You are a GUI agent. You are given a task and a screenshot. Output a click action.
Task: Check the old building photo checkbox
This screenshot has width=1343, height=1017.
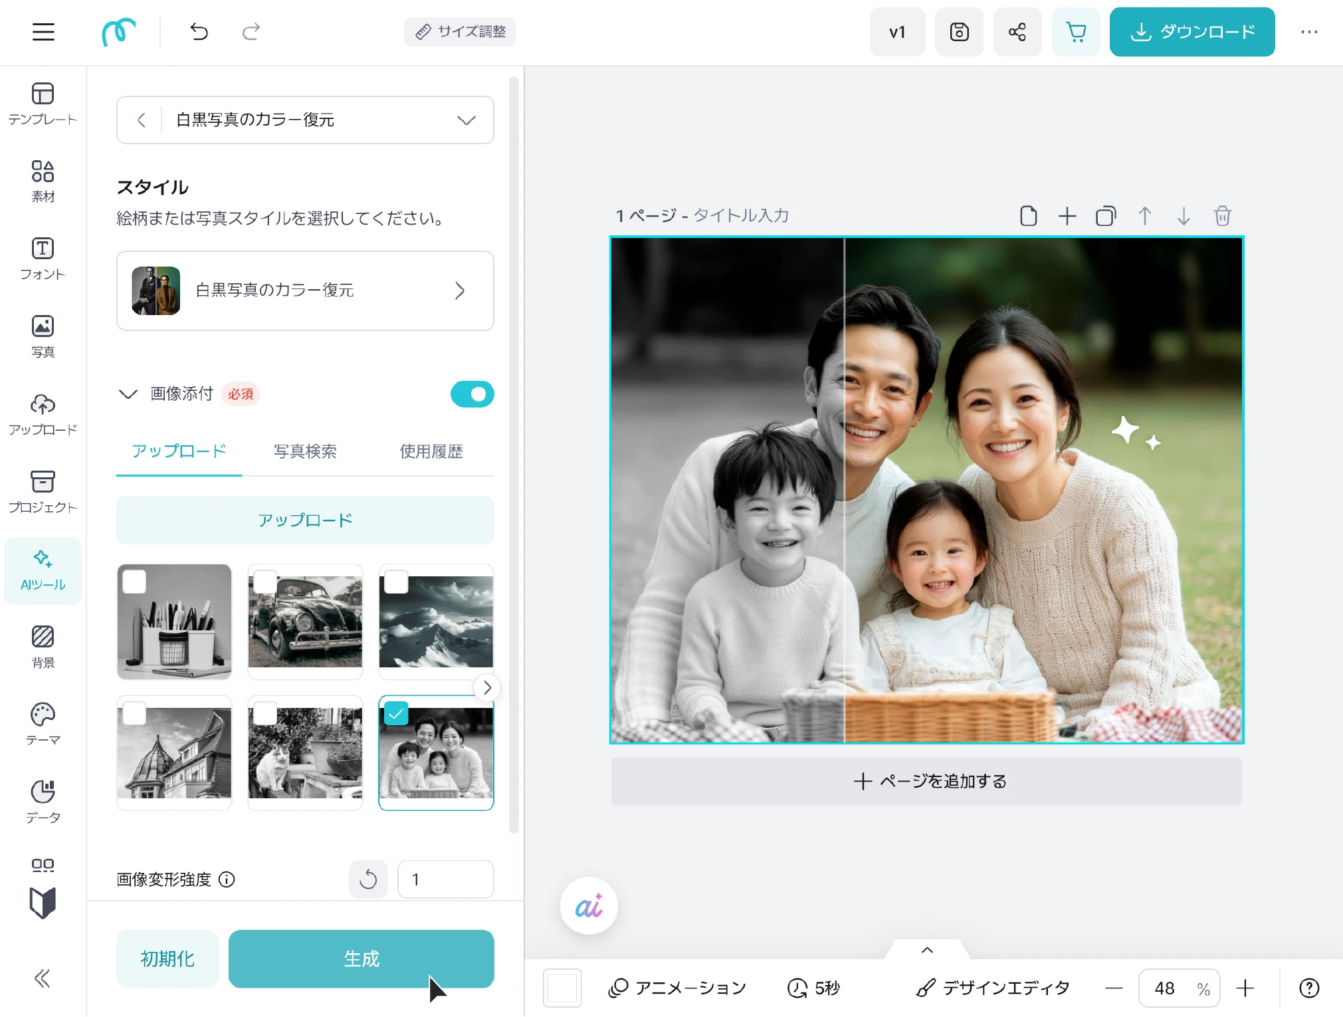(134, 713)
